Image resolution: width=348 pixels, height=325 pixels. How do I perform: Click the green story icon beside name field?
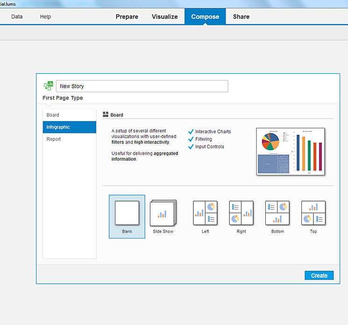click(x=48, y=86)
